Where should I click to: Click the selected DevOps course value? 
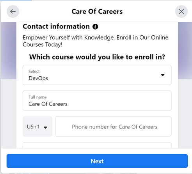38,78
